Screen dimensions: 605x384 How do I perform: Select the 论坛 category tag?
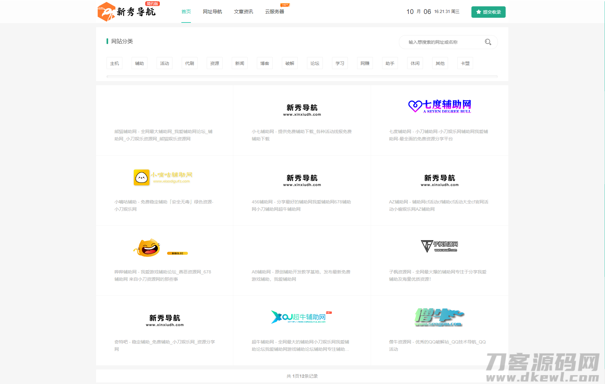click(315, 63)
